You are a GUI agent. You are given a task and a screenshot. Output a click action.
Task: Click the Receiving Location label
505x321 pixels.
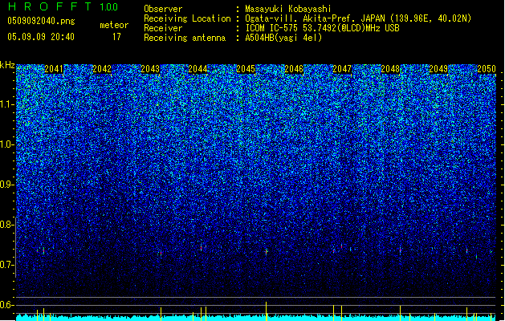pos(187,18)
